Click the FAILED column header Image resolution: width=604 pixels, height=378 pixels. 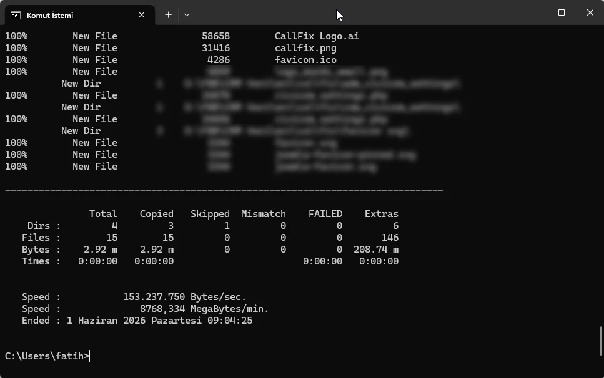[325, 214]
